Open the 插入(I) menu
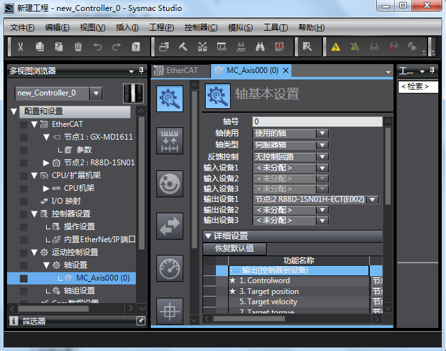Screen dimensions: 446x351 click(127, 28)
